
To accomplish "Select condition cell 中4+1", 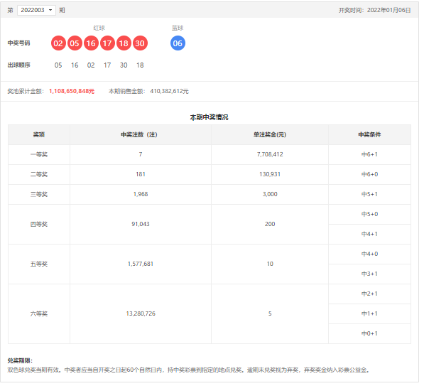I will click(x=369, y=234).
